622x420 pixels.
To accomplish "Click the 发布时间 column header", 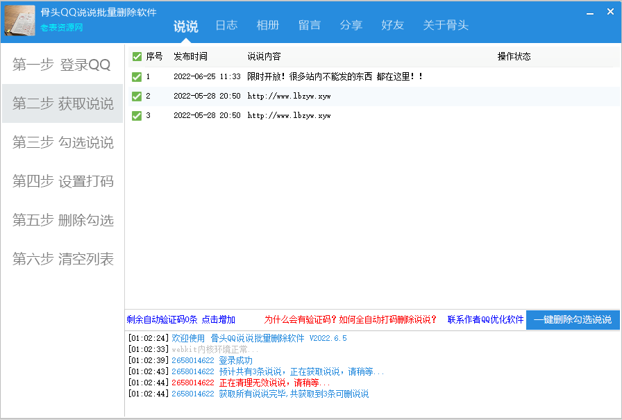I will coord(191,56).
